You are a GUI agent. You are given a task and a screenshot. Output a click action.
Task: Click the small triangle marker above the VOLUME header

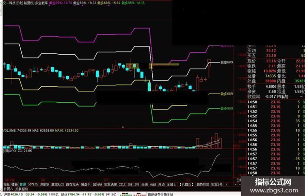click(123, 127)
